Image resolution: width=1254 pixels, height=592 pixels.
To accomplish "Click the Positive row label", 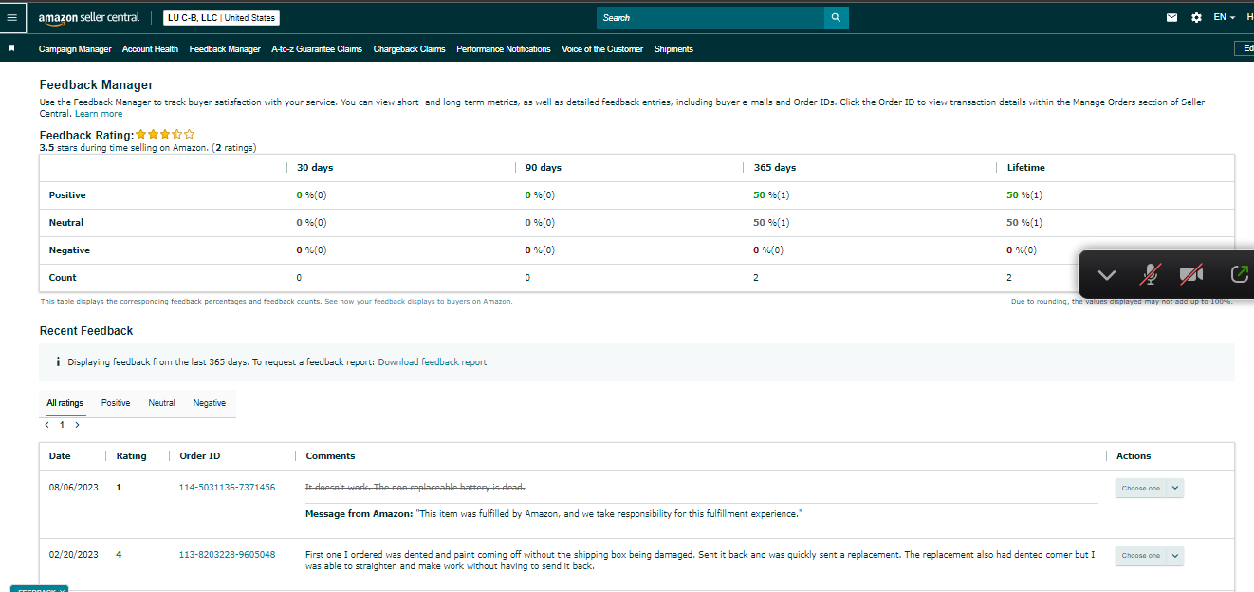I will [x=67, y=195].
